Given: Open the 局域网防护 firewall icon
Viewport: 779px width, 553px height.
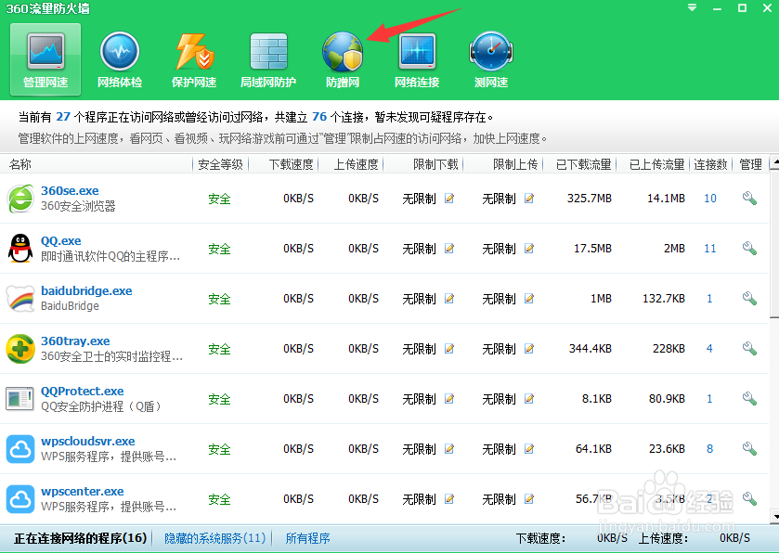Looking at the screenshot, I should point(267,58).
